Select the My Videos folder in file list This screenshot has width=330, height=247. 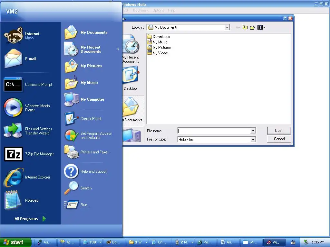(158, 53)
